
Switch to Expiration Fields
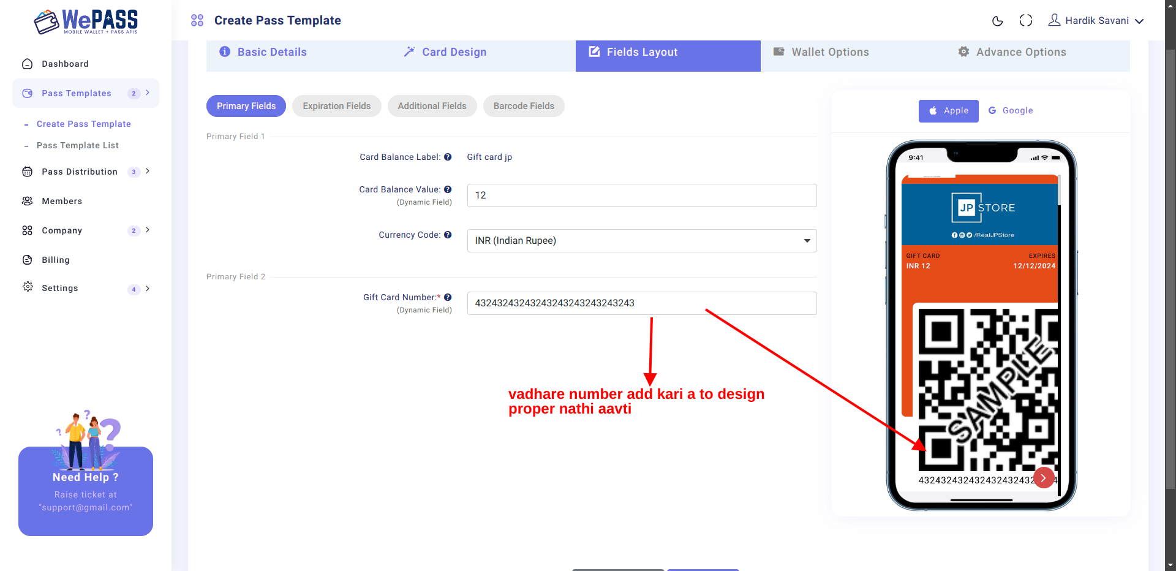(x=337, y=106)
